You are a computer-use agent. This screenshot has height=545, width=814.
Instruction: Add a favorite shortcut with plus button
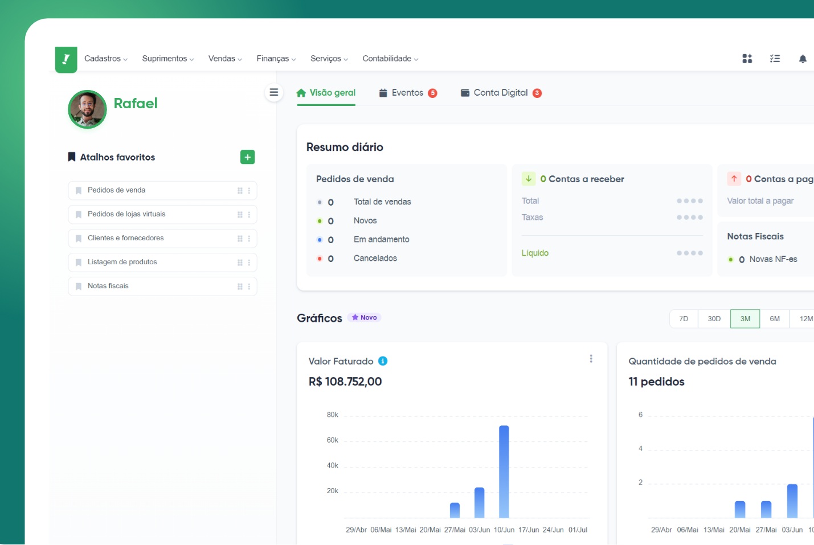pos(247,157)
